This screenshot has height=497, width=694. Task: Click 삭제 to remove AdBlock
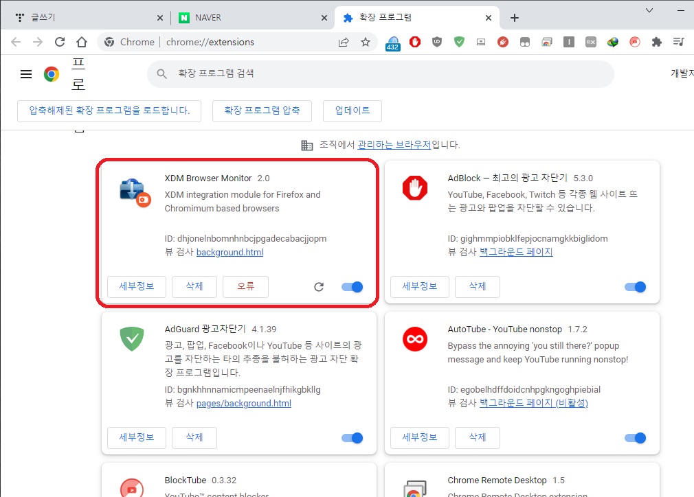pyautogui.click(x=478, y=286)
